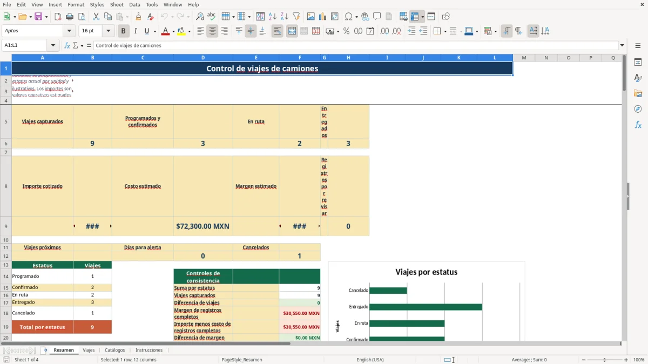Screen dimensions: 648x364
Task: Expand the formula bar
Action: tap(622, 45)
